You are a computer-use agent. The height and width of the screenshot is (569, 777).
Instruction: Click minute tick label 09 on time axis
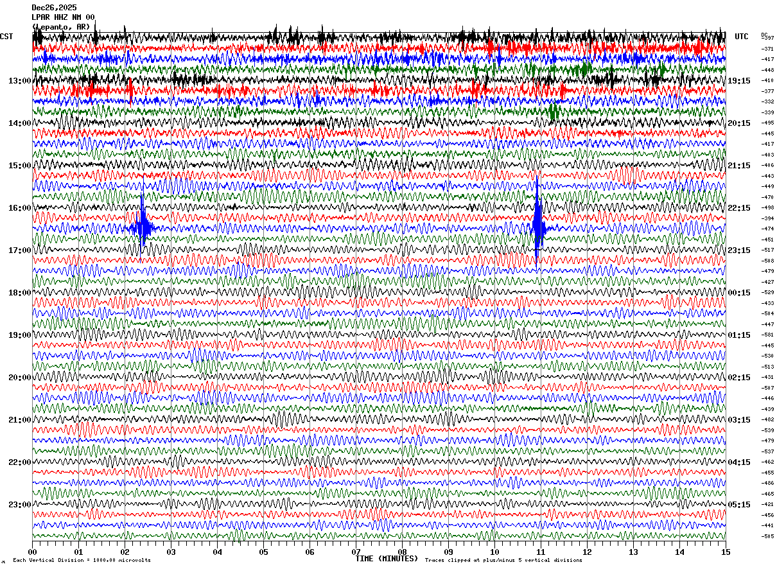click(448, 552)
